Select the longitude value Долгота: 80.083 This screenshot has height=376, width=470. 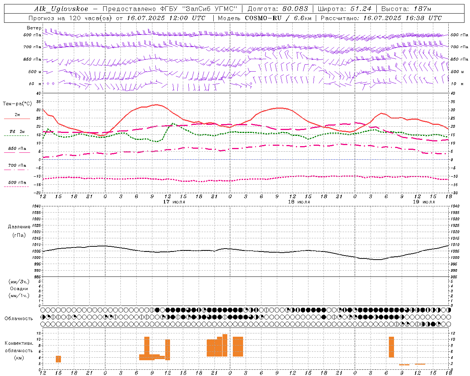[278, 9]
